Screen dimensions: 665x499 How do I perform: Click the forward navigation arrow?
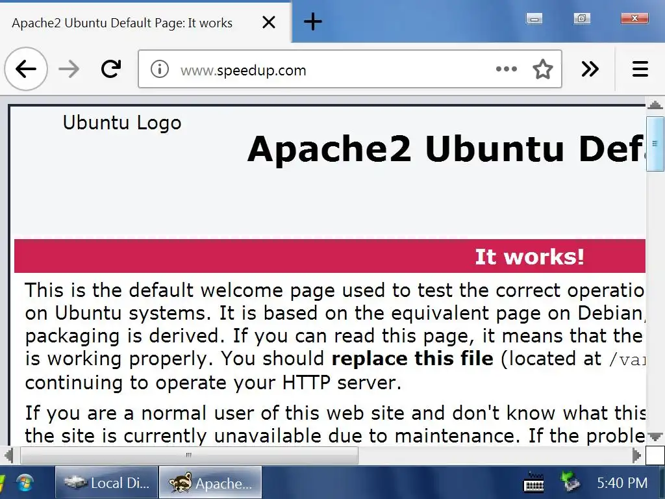[69, 69]
